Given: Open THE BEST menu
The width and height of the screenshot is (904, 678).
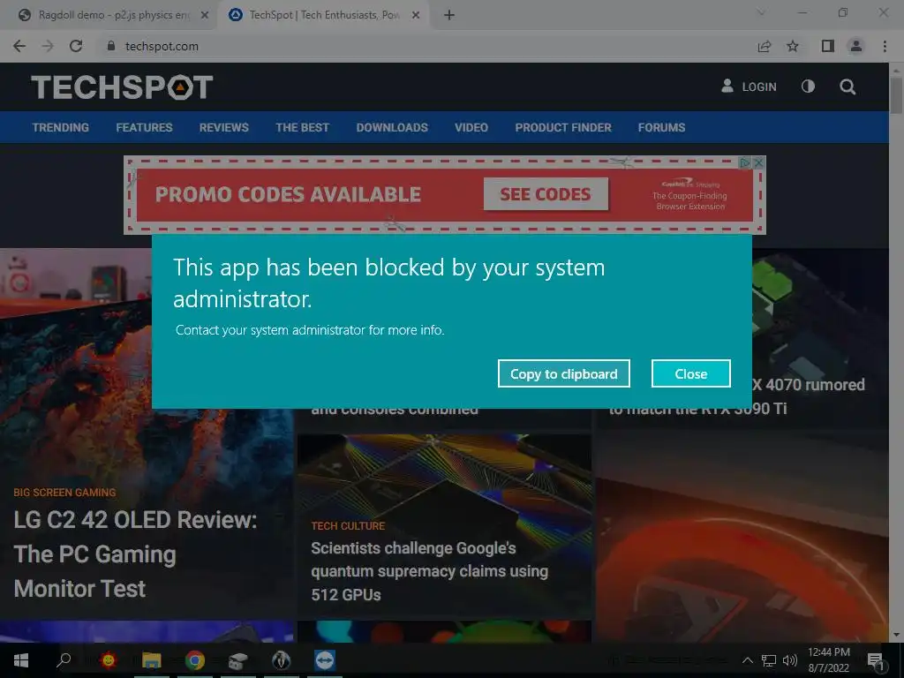Looking at the screenshot, I should 302,127.
